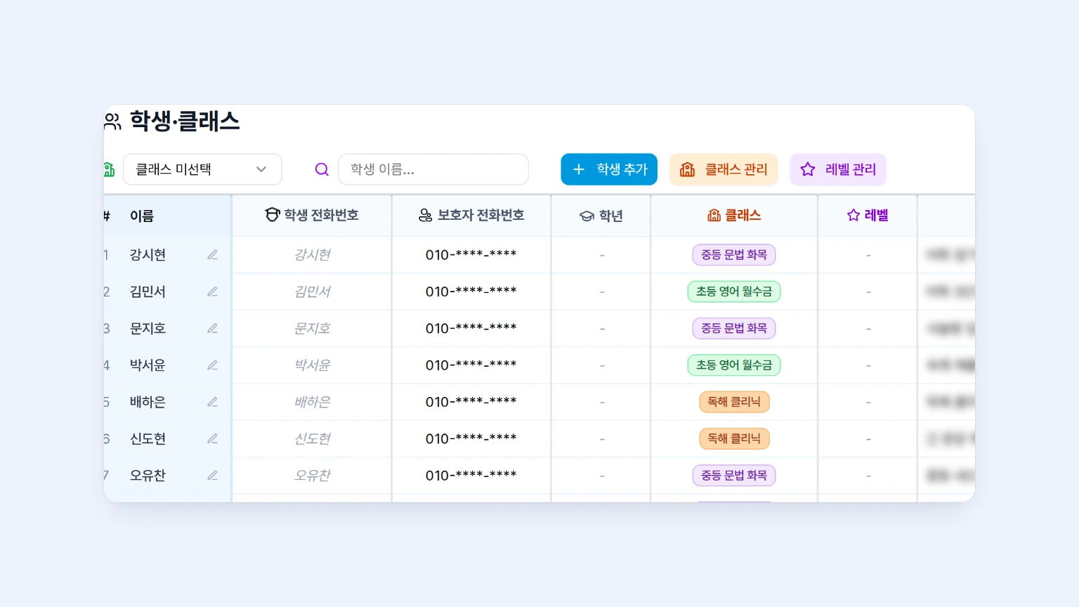This screenshot has width=1079, height=607.
Task: Click the magnifier search icon
Action: (322, 169)
